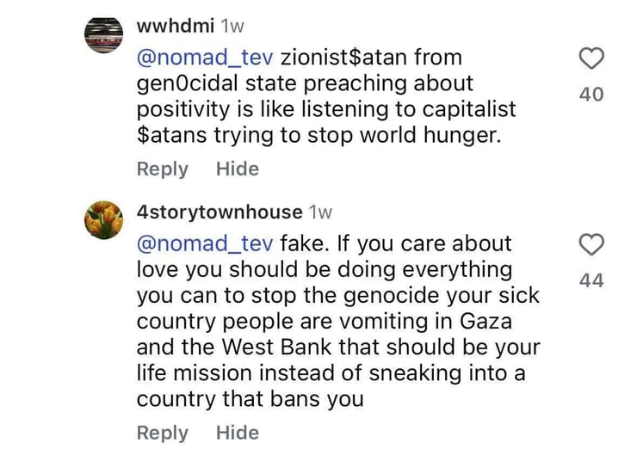Open the 4storytownhouse username link
637x449 pixels.
(220, 212)
